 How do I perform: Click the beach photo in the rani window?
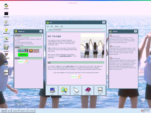point(92,46)
